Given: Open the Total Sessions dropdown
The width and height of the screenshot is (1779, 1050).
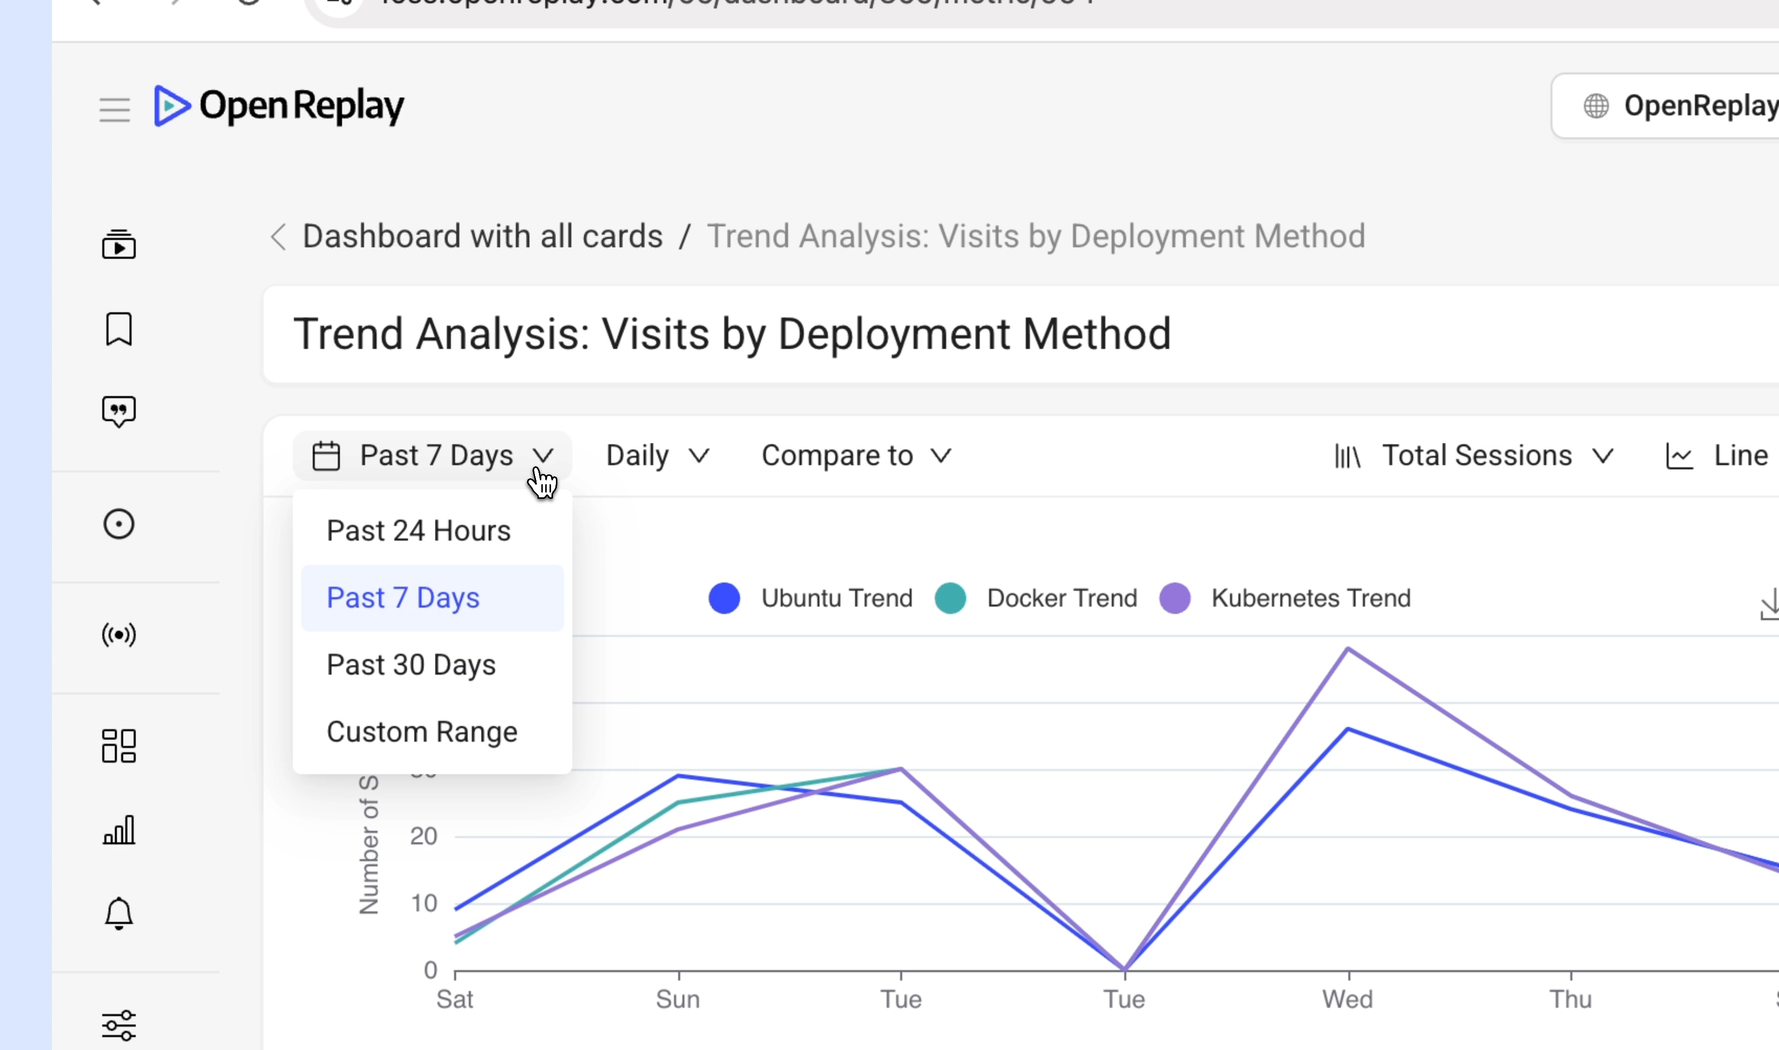Looking at the screenshot, I should click(x=1475, y=455).
